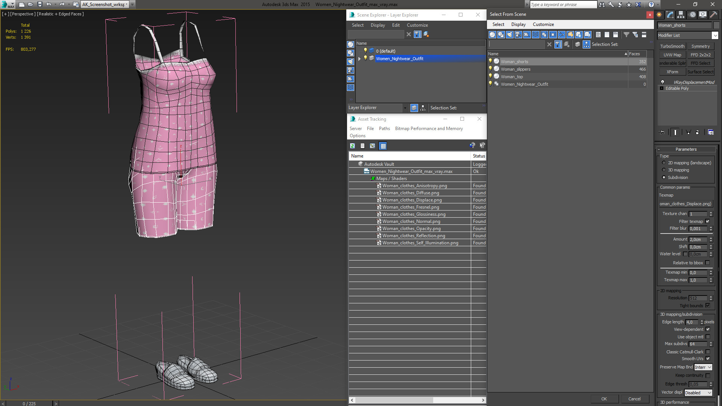Toggle display of cameras filter in Select From Scene
Image resolution: width=722 pixels, height=406 pixels.
pos(518,35)
